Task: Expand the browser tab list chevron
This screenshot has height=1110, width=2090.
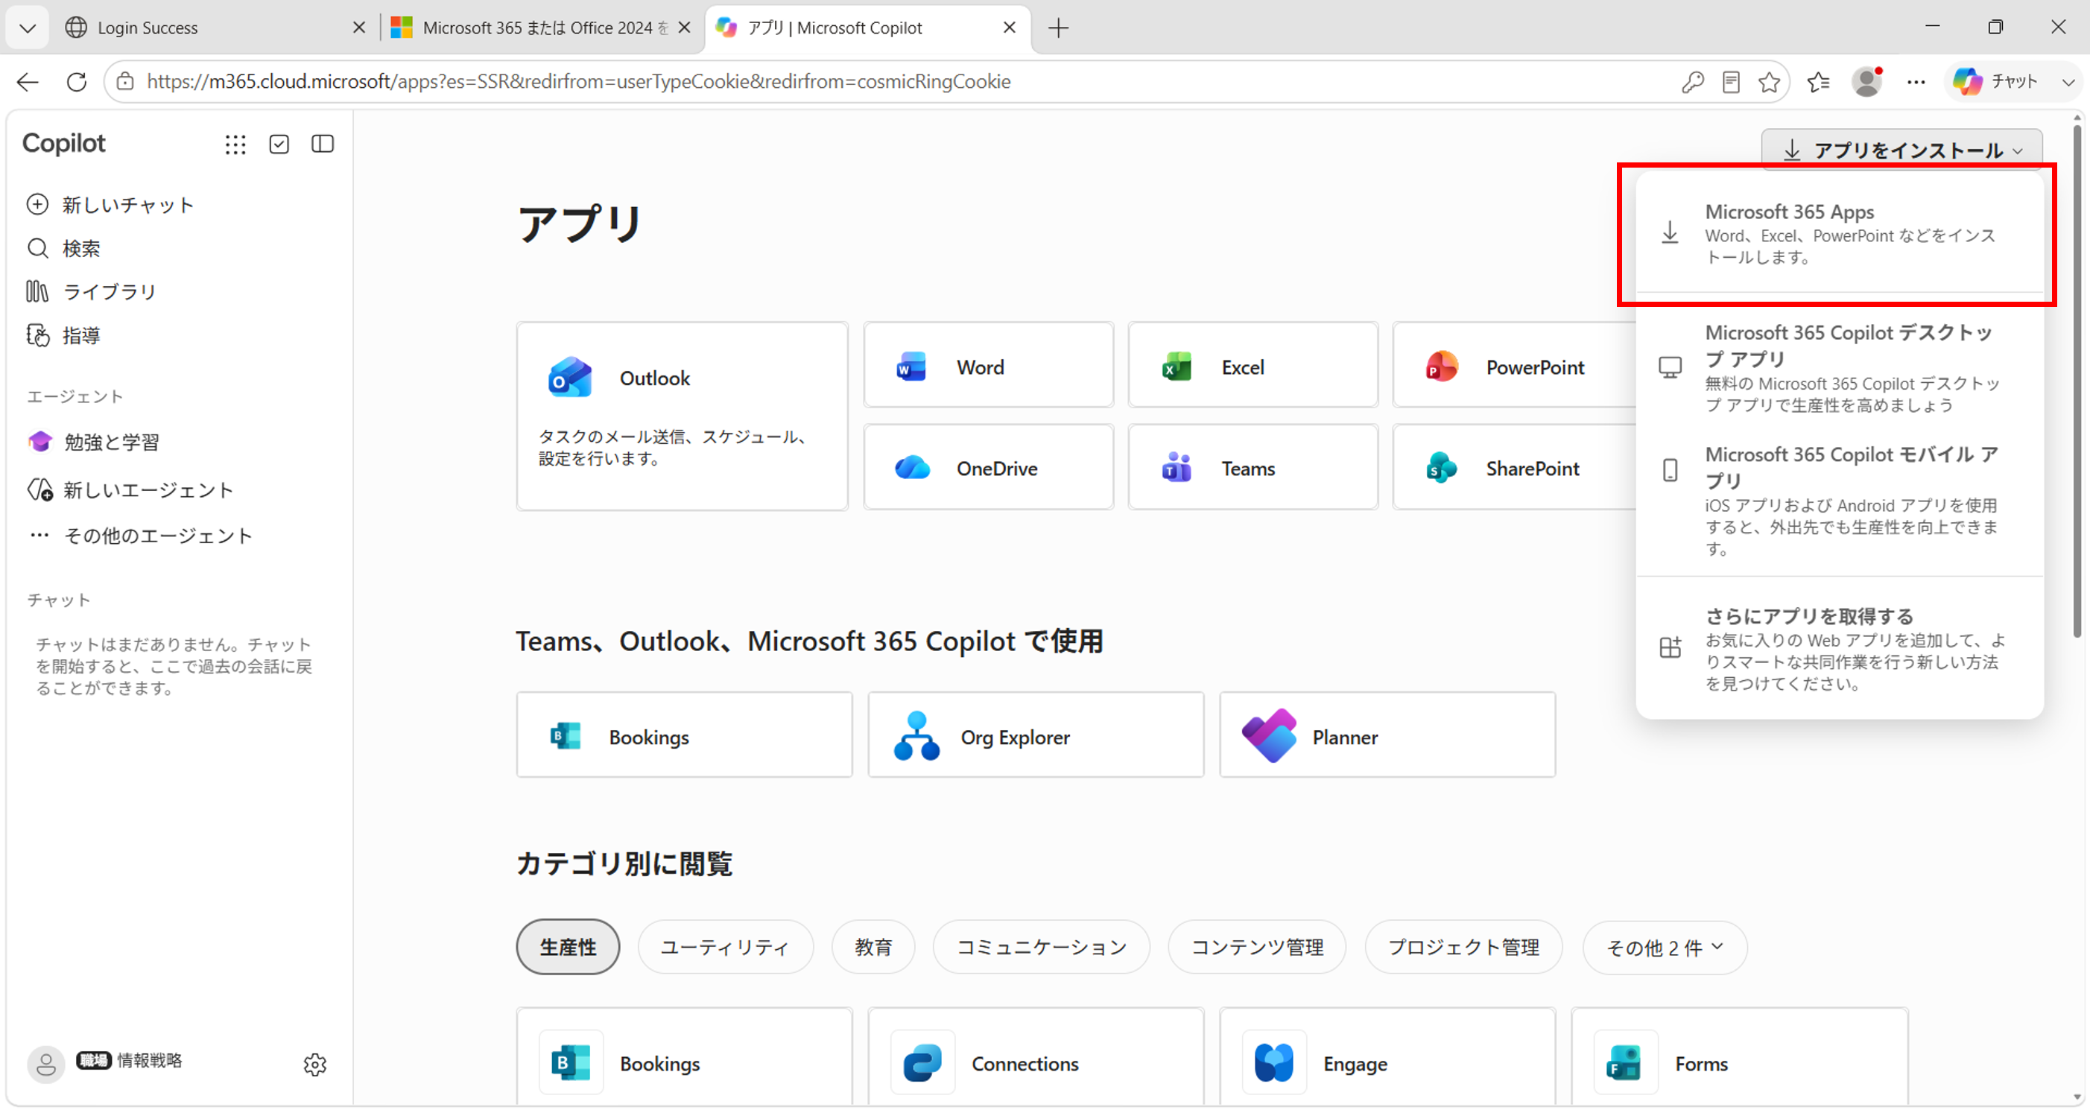Action: click(28, 28)
